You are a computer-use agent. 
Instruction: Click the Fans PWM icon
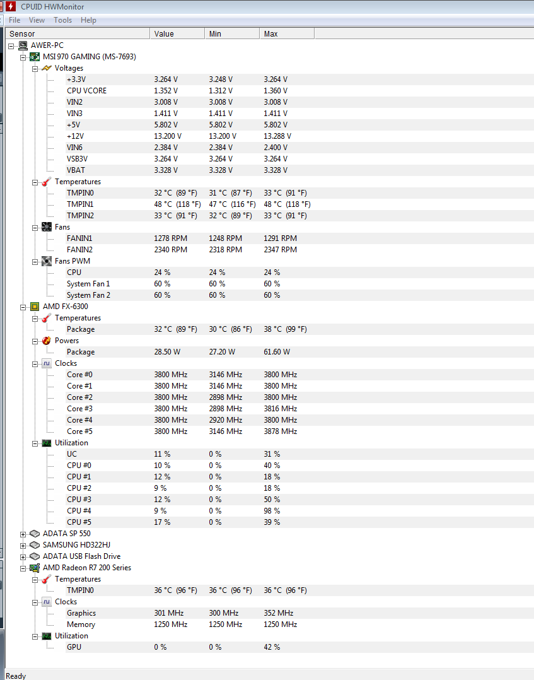click(x=47, y=261)
